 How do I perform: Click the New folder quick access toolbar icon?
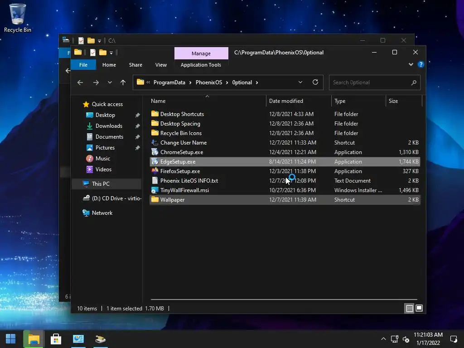103,53
